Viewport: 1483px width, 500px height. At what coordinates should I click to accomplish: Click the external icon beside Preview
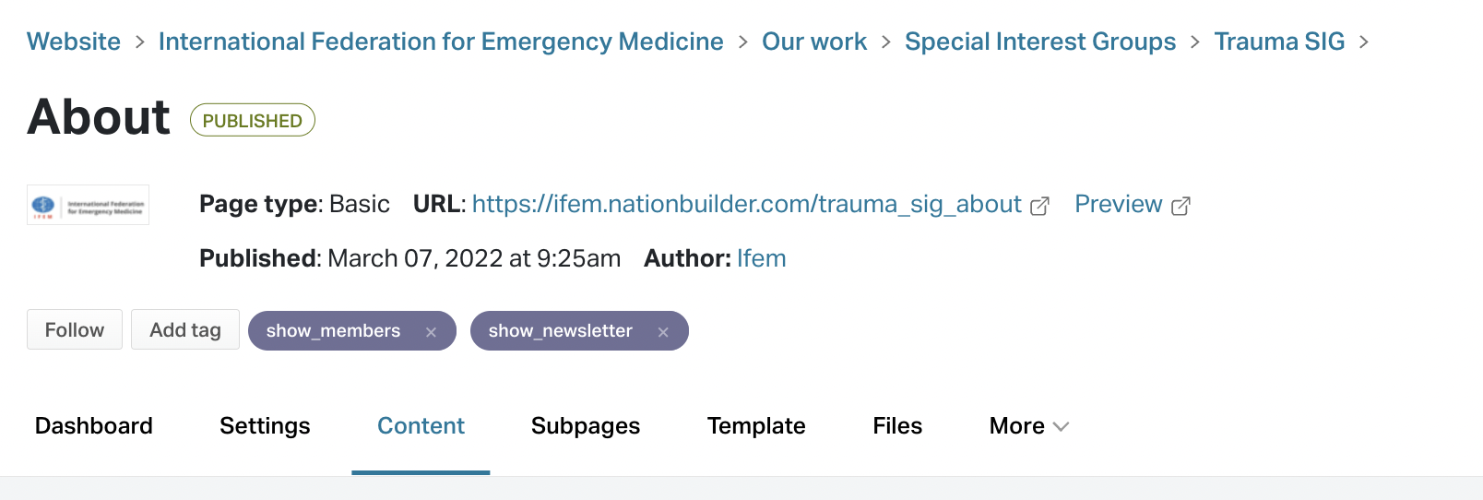[1180, 206]
